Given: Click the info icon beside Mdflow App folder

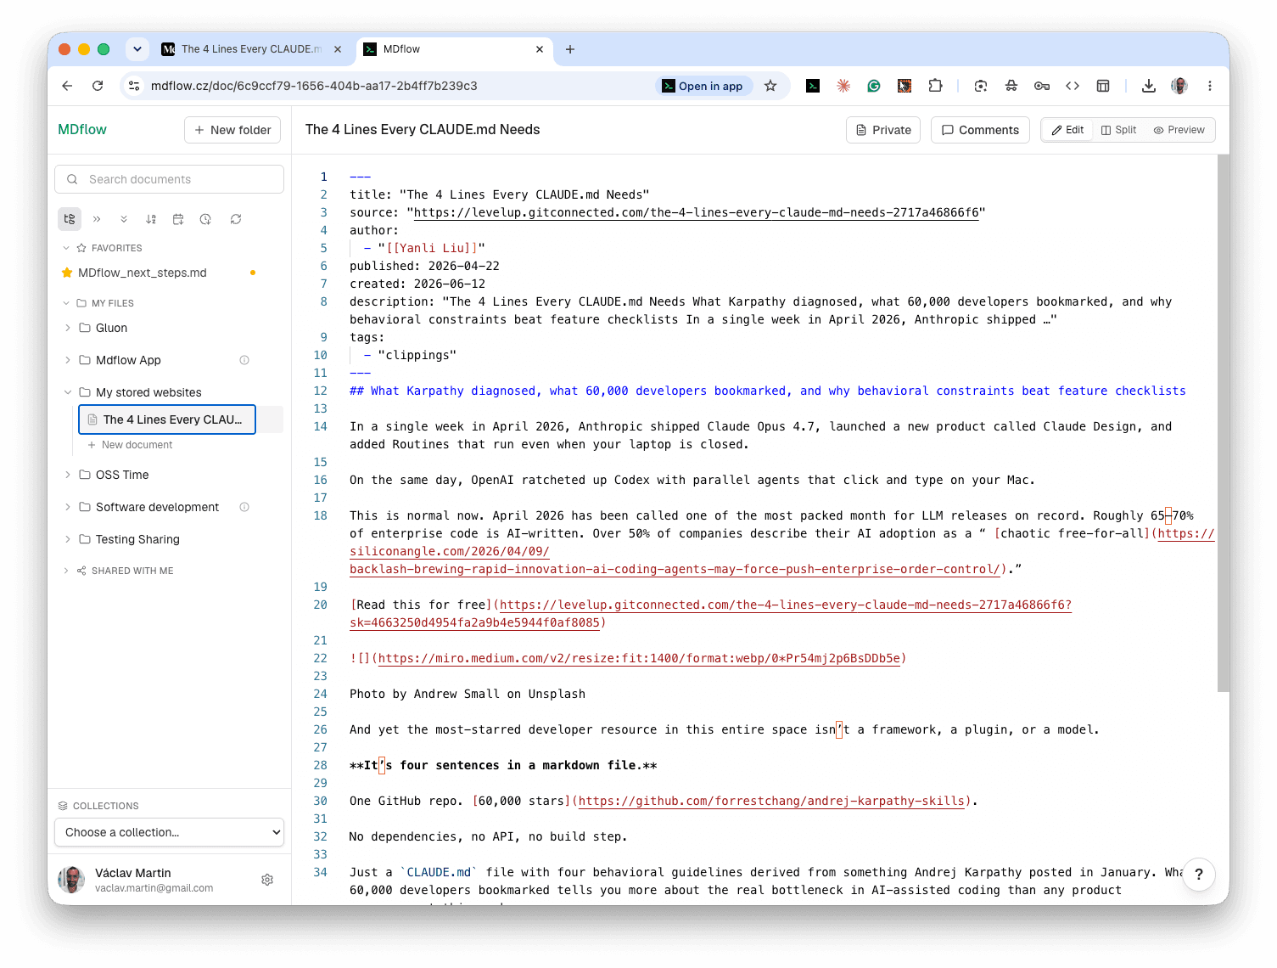Looking at the screenshot, I should coord(244,360).
